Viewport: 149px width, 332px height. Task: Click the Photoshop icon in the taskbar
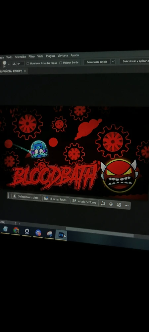point(61,235)
